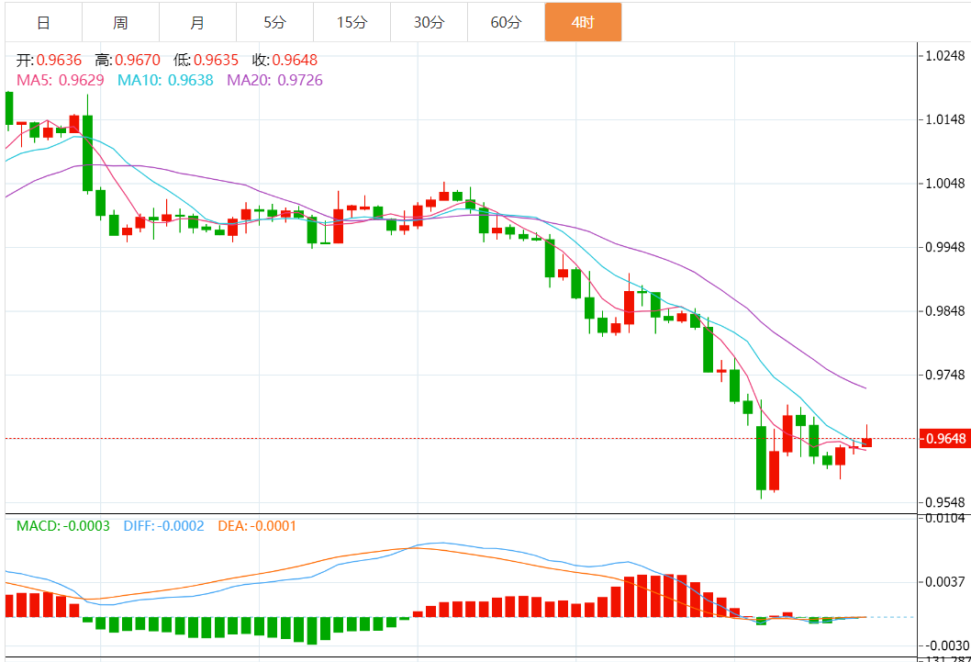Switch to the 60分 timeframe tab
The height and width of the screenshot is (662, 971).
[506, 22]
